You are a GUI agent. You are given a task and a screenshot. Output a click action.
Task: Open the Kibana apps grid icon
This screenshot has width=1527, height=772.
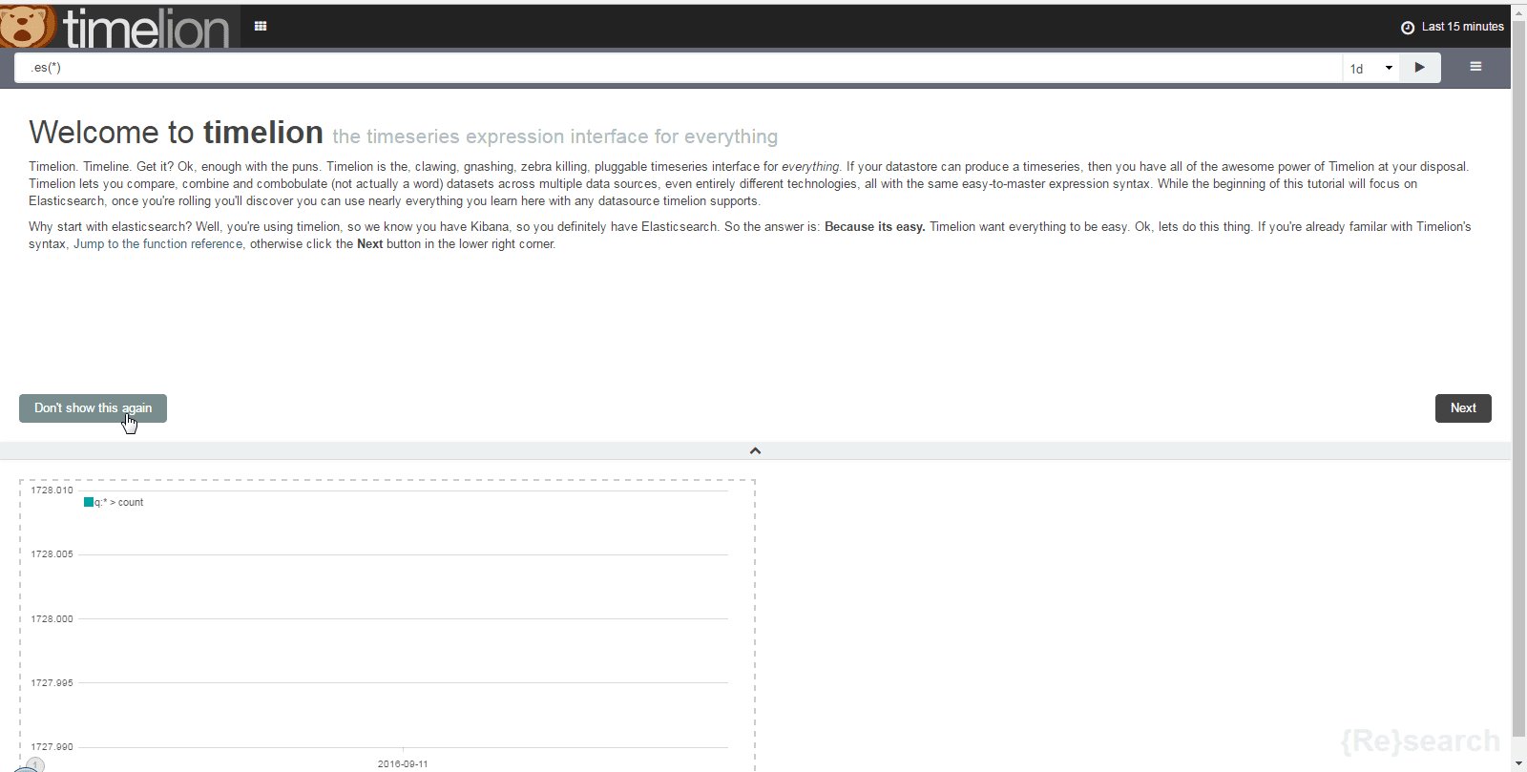point(261,27)
